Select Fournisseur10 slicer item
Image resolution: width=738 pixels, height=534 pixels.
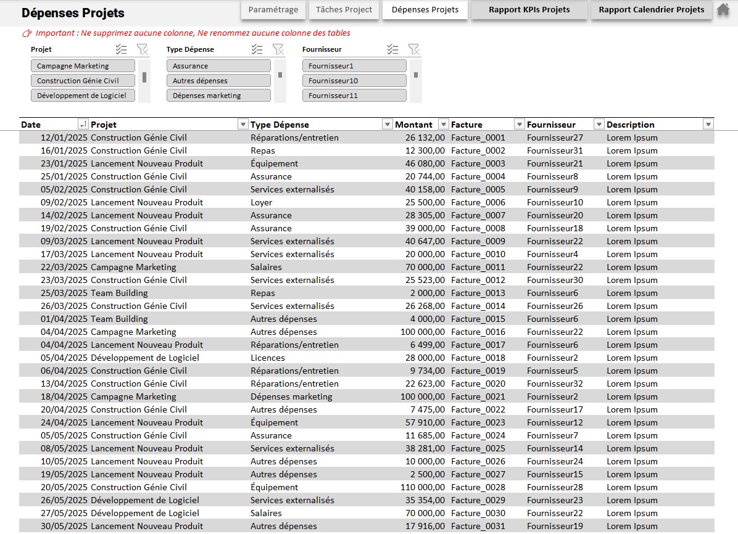(354, 81)
